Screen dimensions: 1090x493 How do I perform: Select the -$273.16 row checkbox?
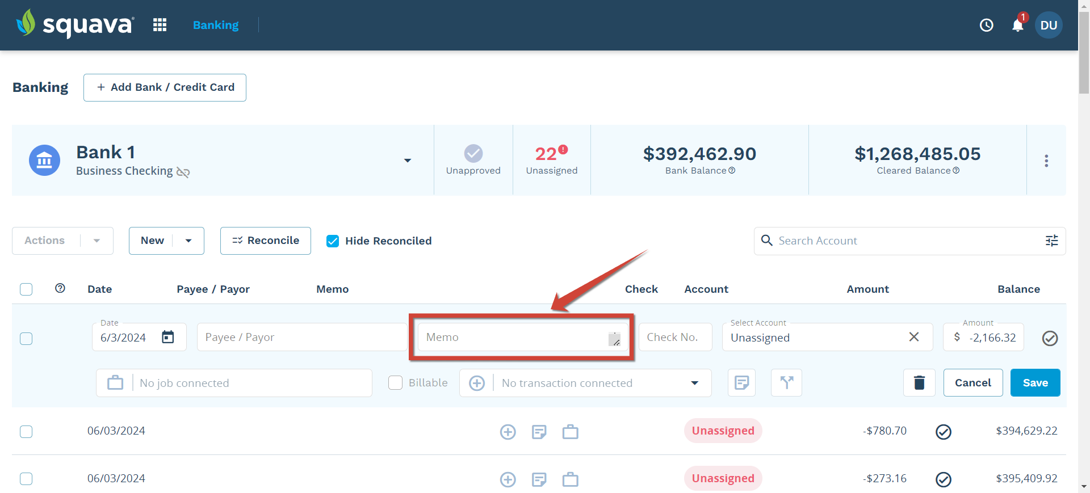26,479
